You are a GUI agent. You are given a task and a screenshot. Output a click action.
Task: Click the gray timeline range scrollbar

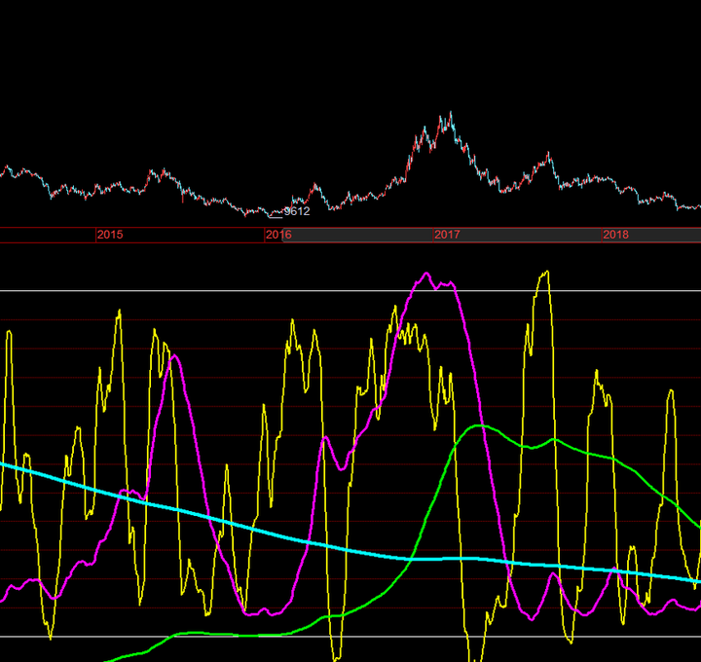(x=492, y=236)
